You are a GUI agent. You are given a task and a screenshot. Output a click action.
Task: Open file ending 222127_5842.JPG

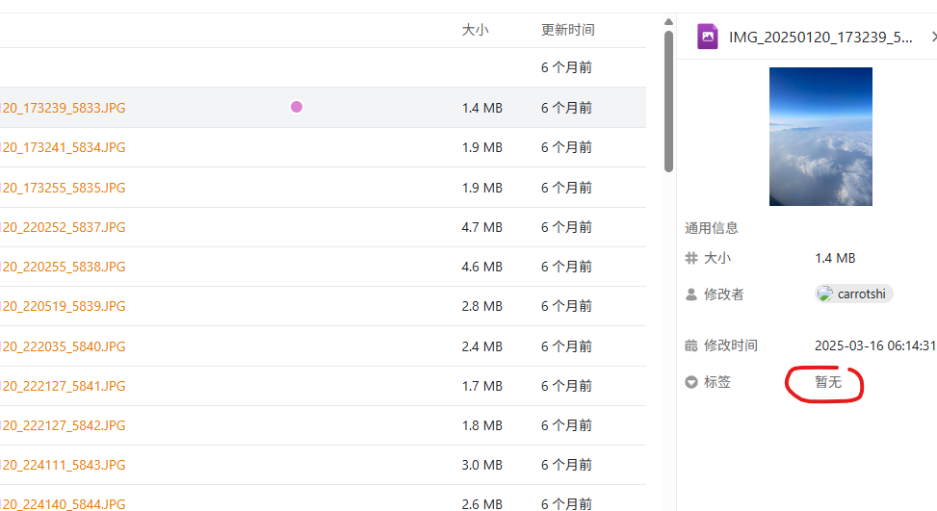(63, 425)
